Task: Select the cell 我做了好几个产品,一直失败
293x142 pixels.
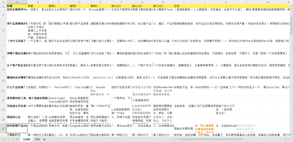Action: [x=226, y=109]
